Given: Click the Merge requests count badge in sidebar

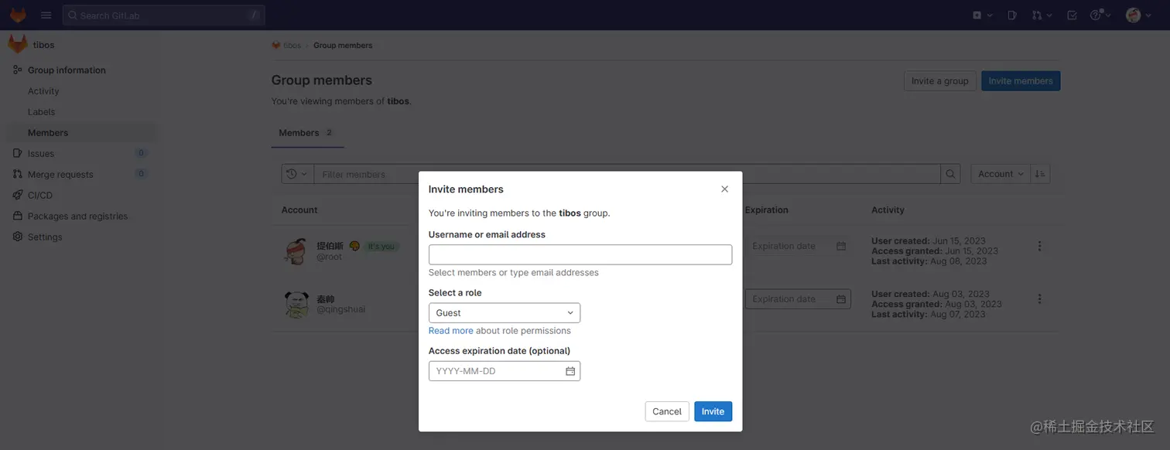Looking at the screenshot, I should click(x=141, y=174).
